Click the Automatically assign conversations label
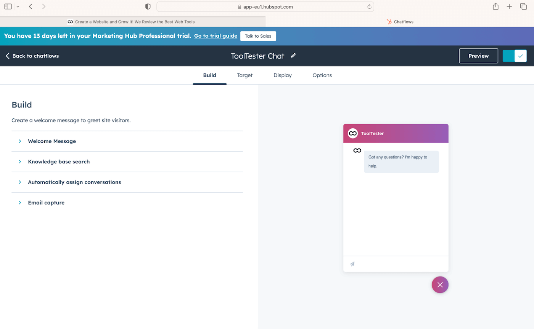This screenshot has height=329, width=534. 74,182
